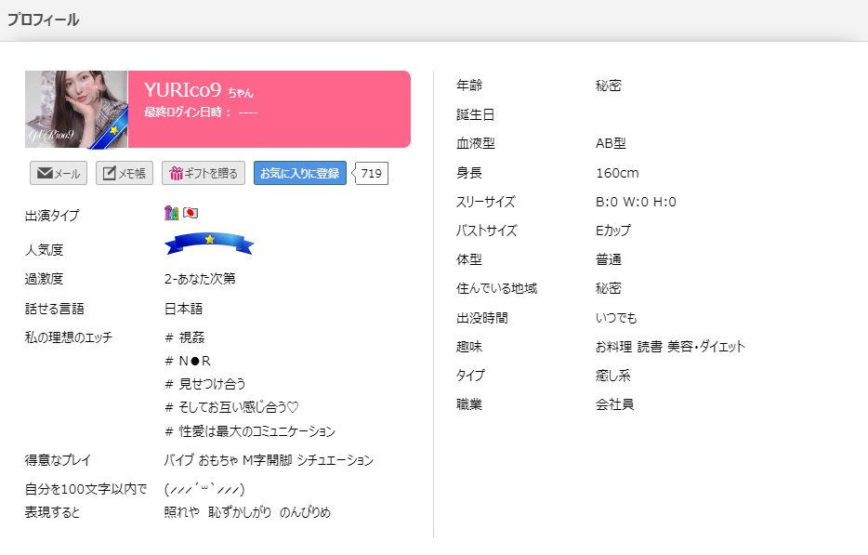868x555 pixels.
Task: Click the 日本語 language value
Action: [183, 309]
